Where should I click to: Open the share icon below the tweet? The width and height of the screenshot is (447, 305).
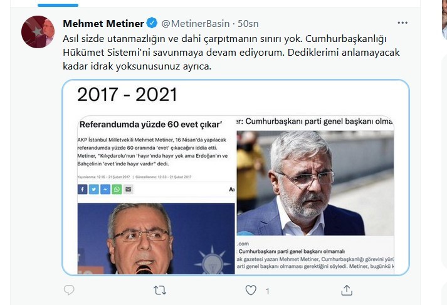[347, 290]
